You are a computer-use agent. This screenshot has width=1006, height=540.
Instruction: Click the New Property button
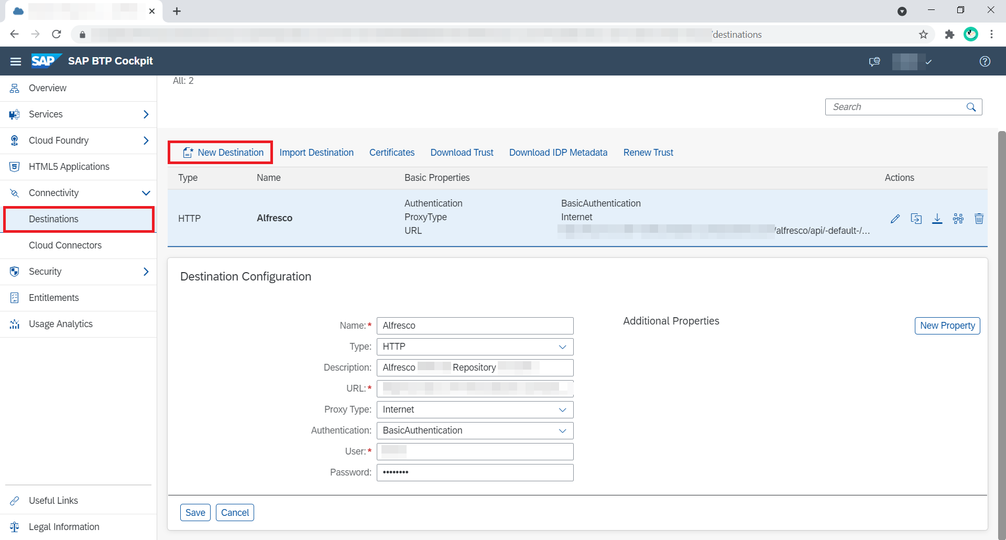click(x=947, y=326)
